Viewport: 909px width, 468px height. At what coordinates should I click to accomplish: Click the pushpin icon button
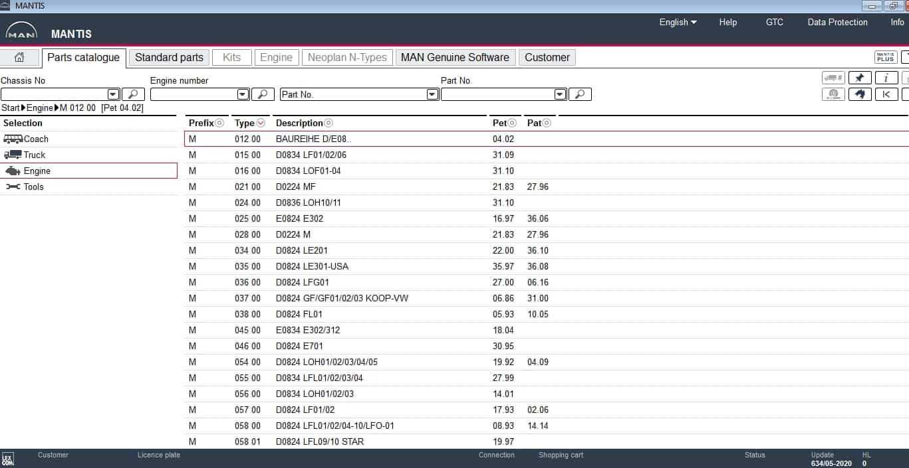(860, 78)
